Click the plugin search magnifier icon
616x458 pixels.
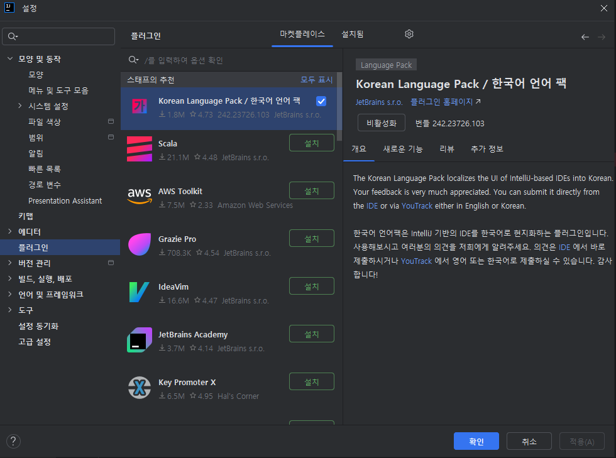pyautogui.click(x=133, y=60)
